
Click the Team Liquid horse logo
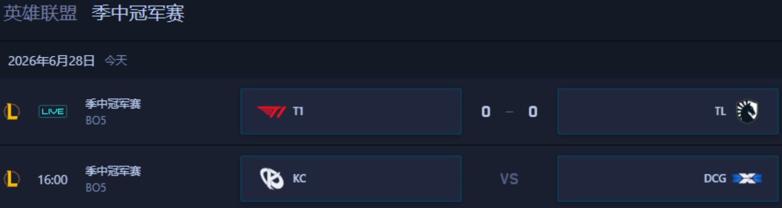pos(746,111)
